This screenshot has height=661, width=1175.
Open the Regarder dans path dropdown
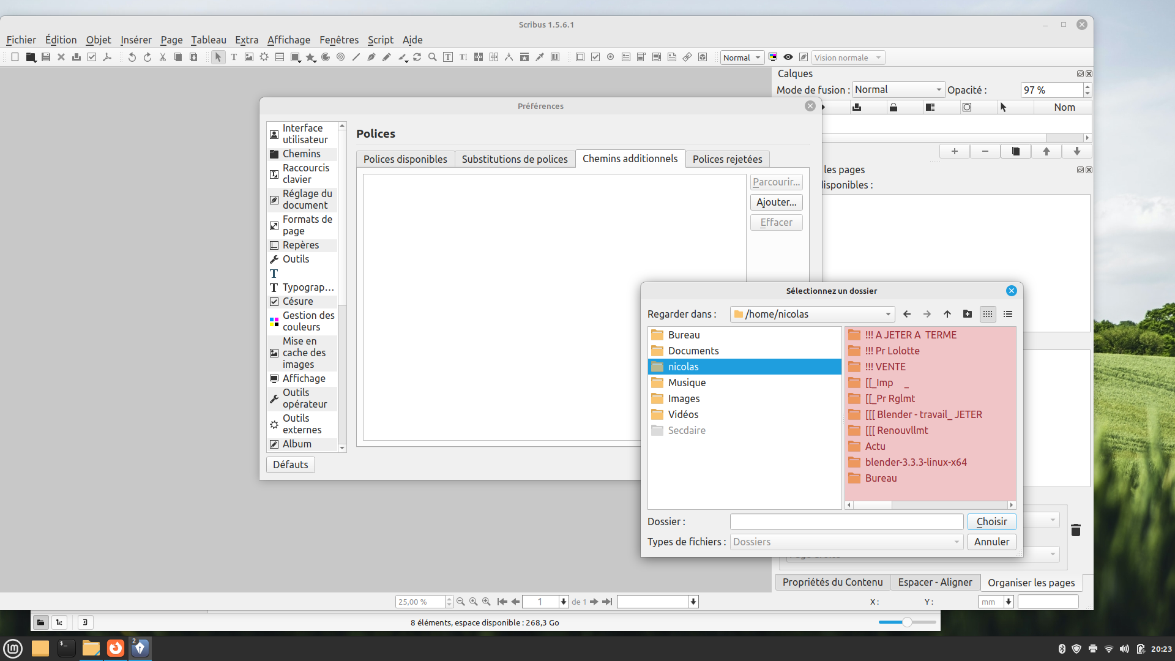[813, 315]
